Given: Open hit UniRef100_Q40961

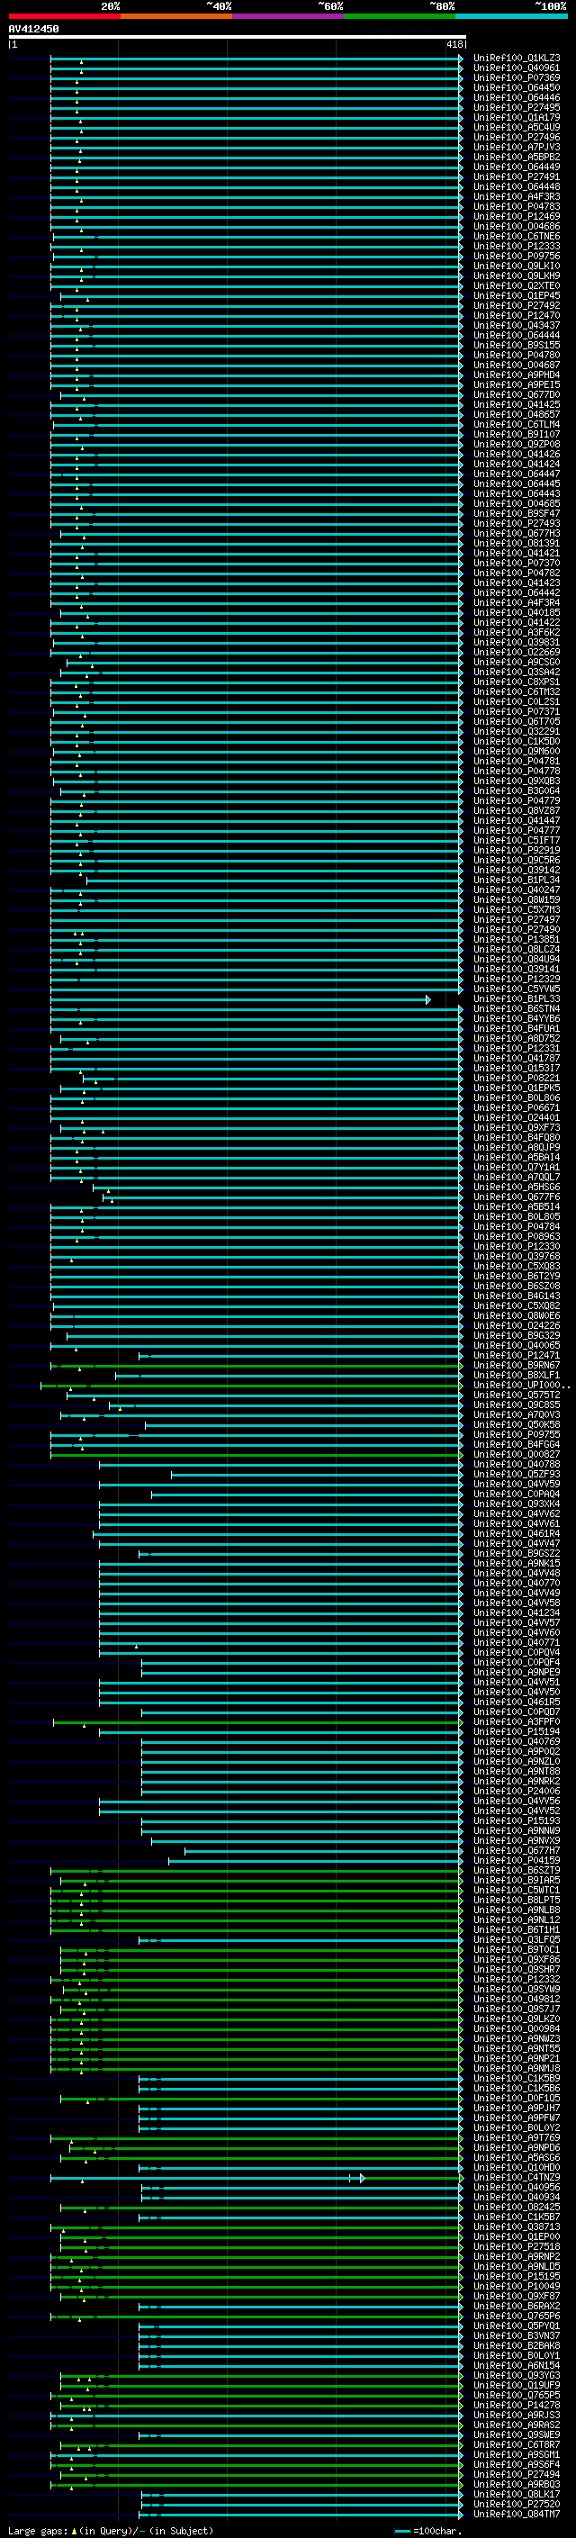Looking at the screenshot, I should [x=517, y=68].
